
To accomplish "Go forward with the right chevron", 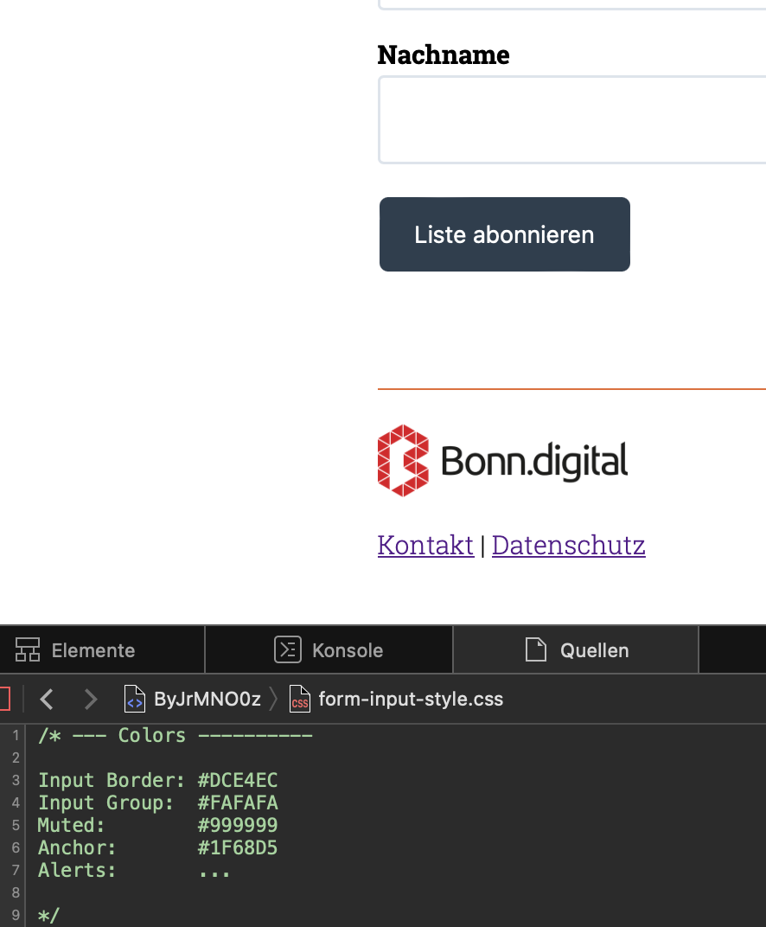I will click(x=91, y=700).
